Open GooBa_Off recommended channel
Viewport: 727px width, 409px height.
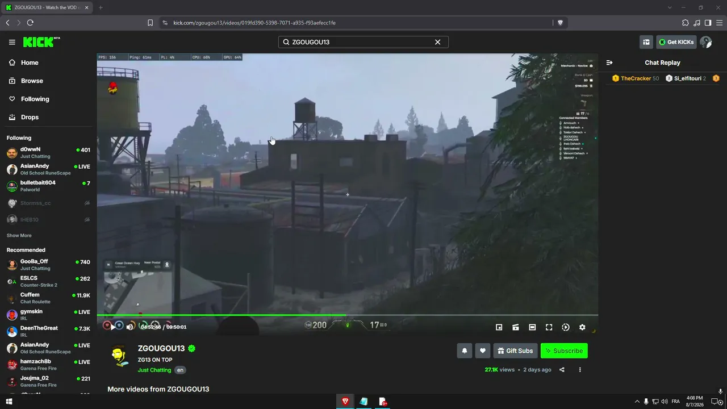[x=48, y=265]
